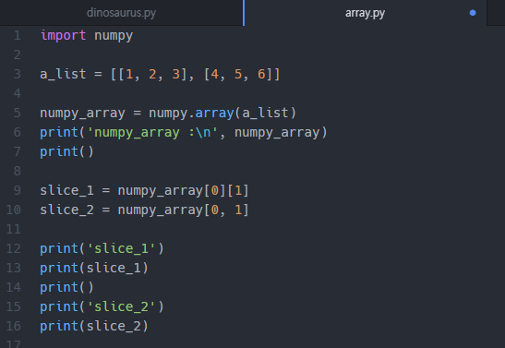Click 'slice_1' assignment on line 9
The width and height of the screenshot is (505, 348).
coord(66,190)
